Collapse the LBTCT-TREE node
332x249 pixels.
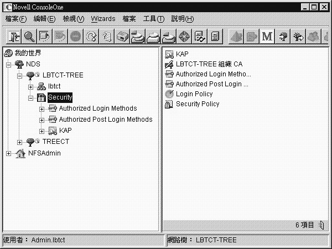19,76
